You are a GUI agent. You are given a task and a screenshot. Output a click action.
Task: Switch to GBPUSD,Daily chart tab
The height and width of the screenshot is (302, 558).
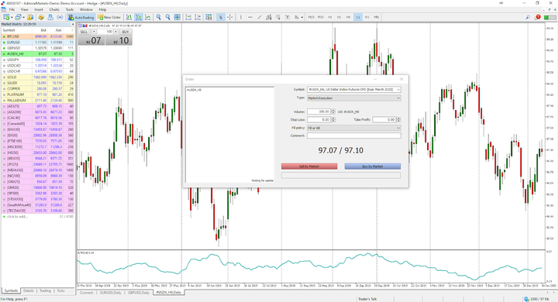tap(139, 293)
